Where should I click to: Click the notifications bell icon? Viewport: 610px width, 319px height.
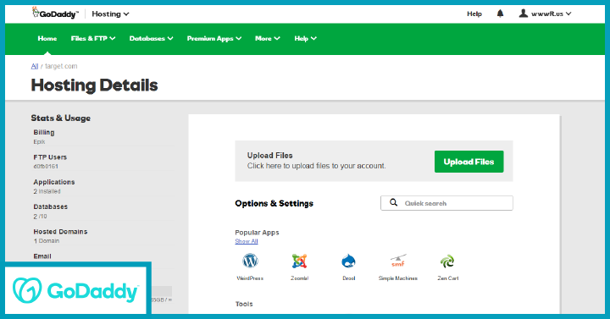tap(501, 14)
